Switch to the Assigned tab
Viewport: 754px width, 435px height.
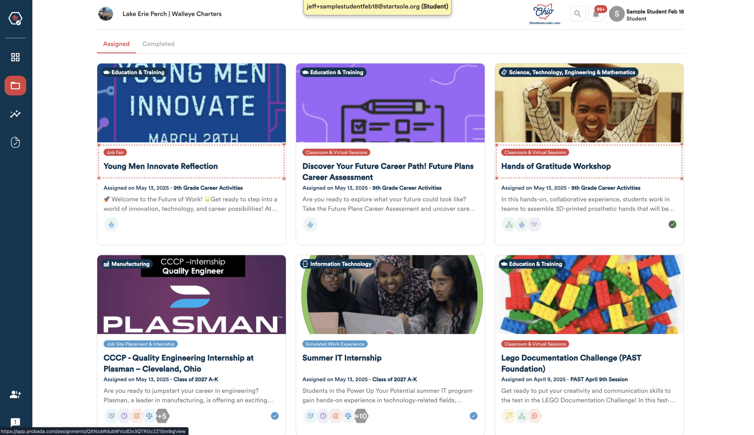[116, 44]
